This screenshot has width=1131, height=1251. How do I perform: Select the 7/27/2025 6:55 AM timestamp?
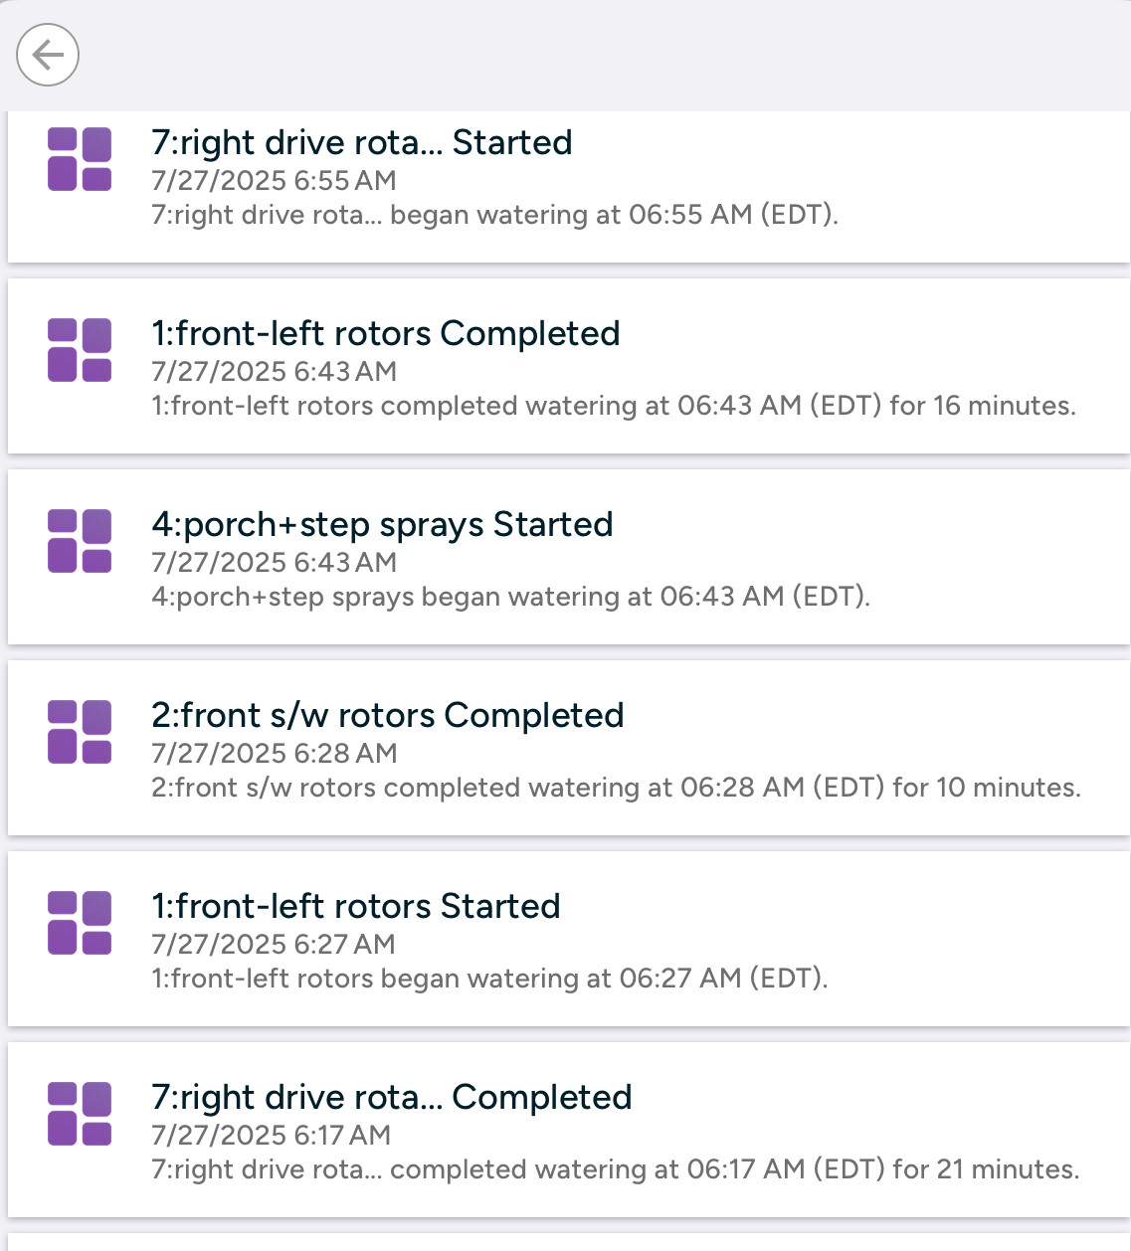pyautogui.click(x=274, y=181)
